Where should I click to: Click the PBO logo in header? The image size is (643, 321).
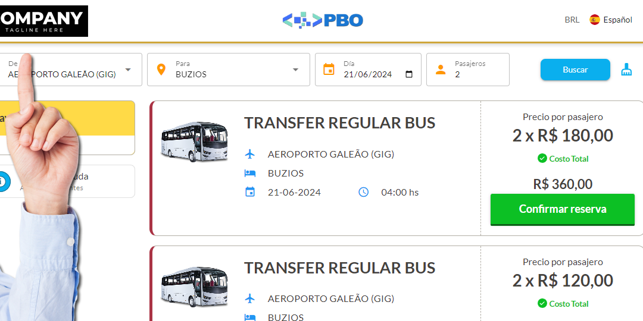click(322, 20)
